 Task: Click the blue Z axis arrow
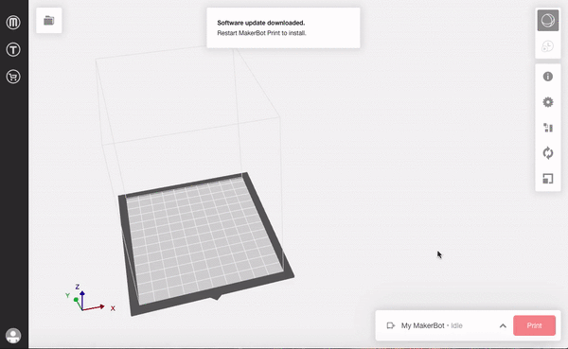point(82,300)
